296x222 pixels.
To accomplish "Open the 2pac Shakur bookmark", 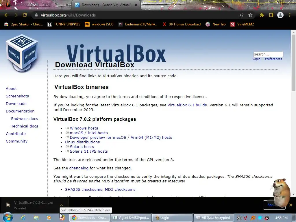I will pos(24,24).
